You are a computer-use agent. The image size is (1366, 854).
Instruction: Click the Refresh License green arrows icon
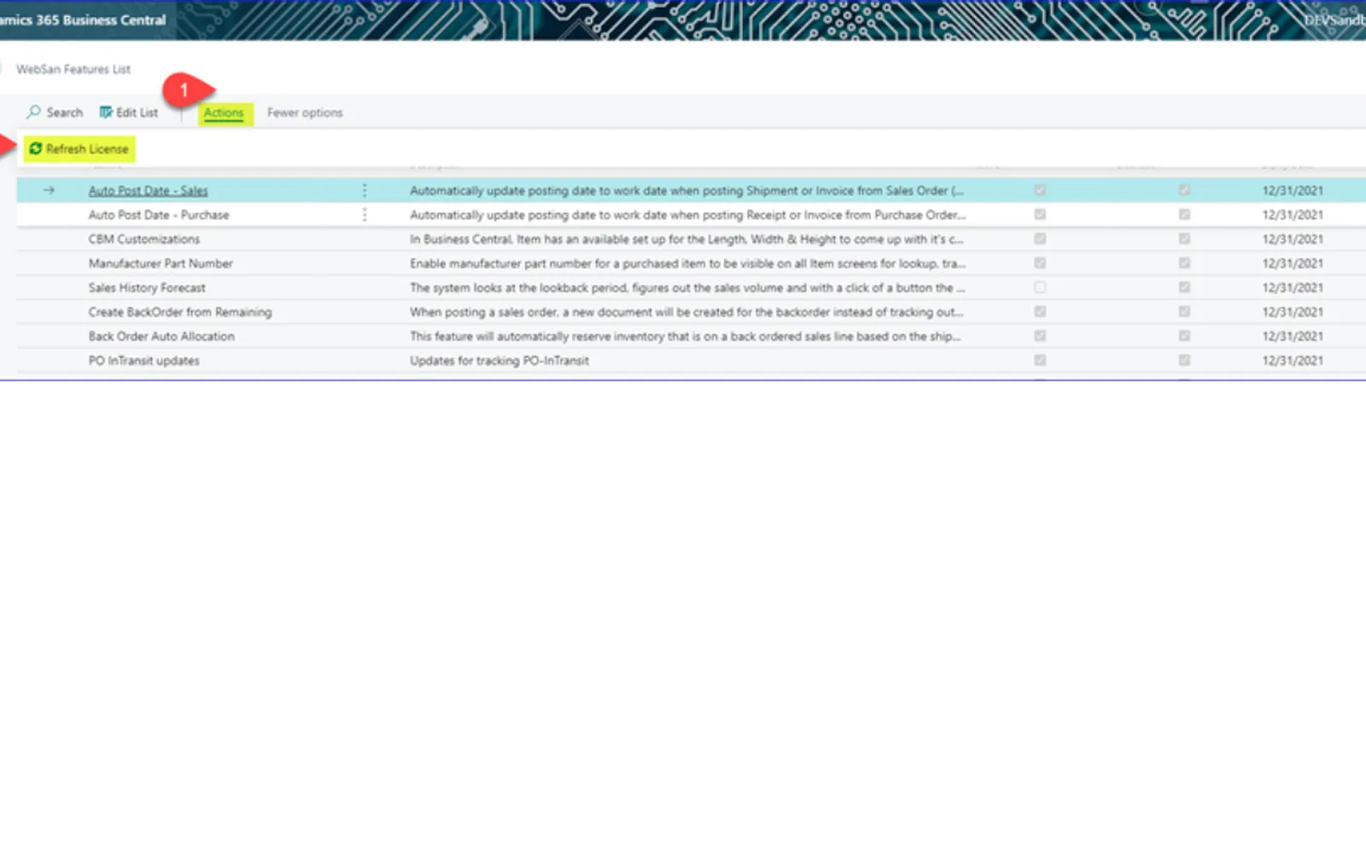click(36, 149)
